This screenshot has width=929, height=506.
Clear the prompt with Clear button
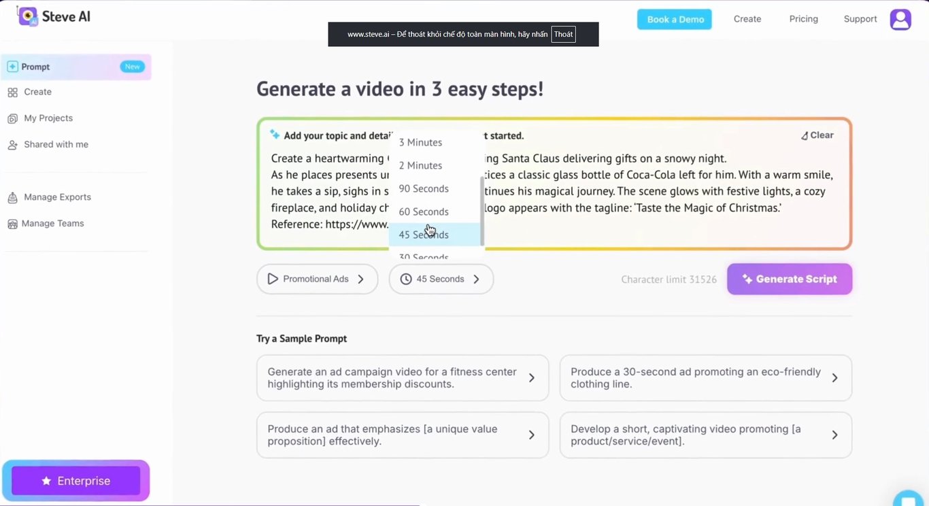[x=817, y=135]
